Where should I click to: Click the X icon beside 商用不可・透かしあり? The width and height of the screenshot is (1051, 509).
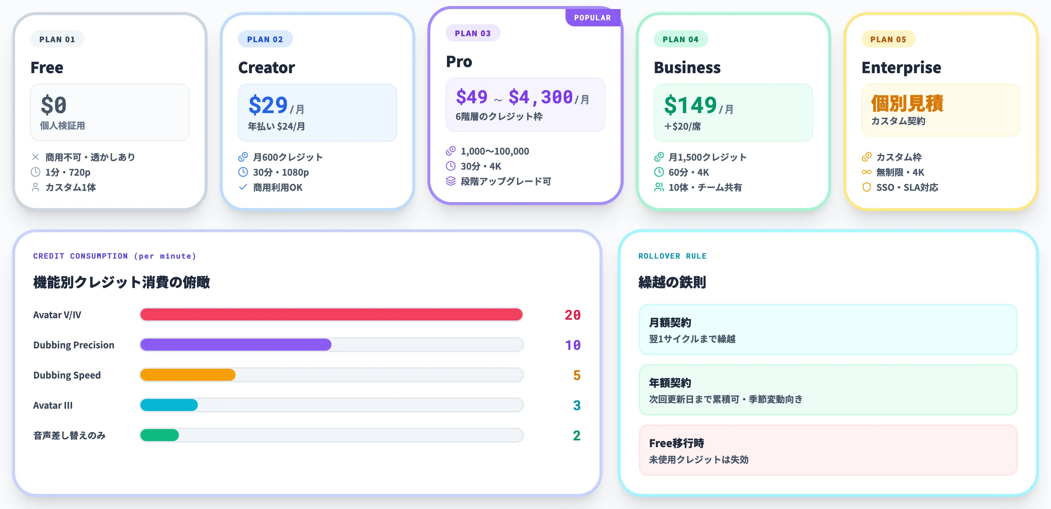click(35, 157)
